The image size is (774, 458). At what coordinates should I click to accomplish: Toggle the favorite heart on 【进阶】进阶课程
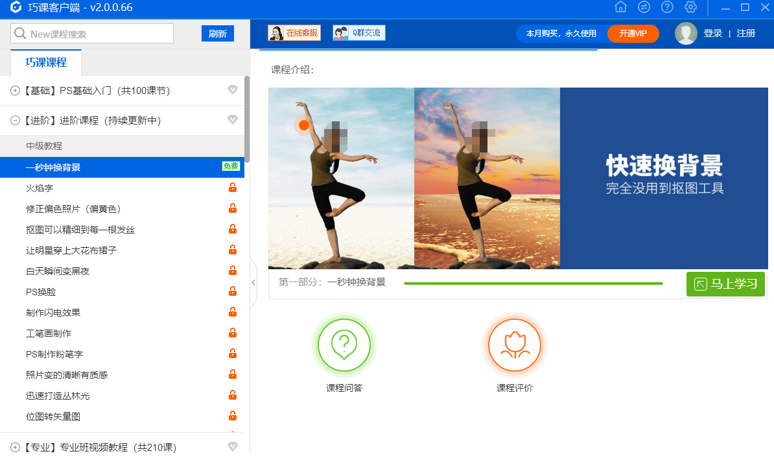point(233,120)
